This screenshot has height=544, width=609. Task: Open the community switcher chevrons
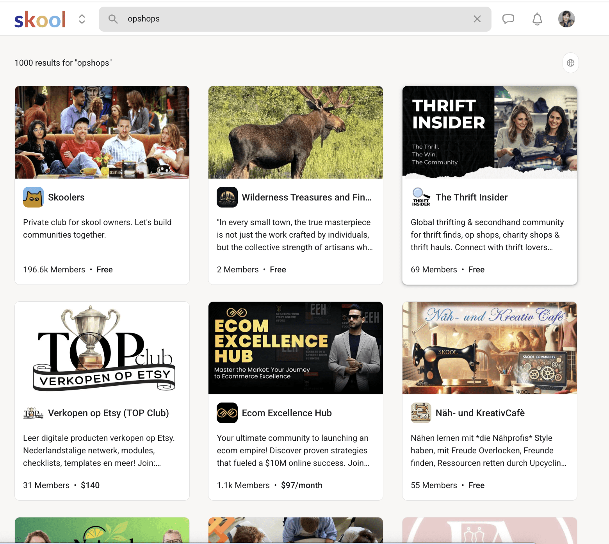[x=82, y=19]
